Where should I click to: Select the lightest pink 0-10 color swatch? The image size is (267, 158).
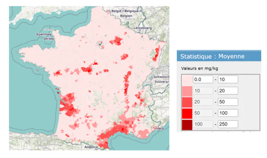(x=187, y=80)
